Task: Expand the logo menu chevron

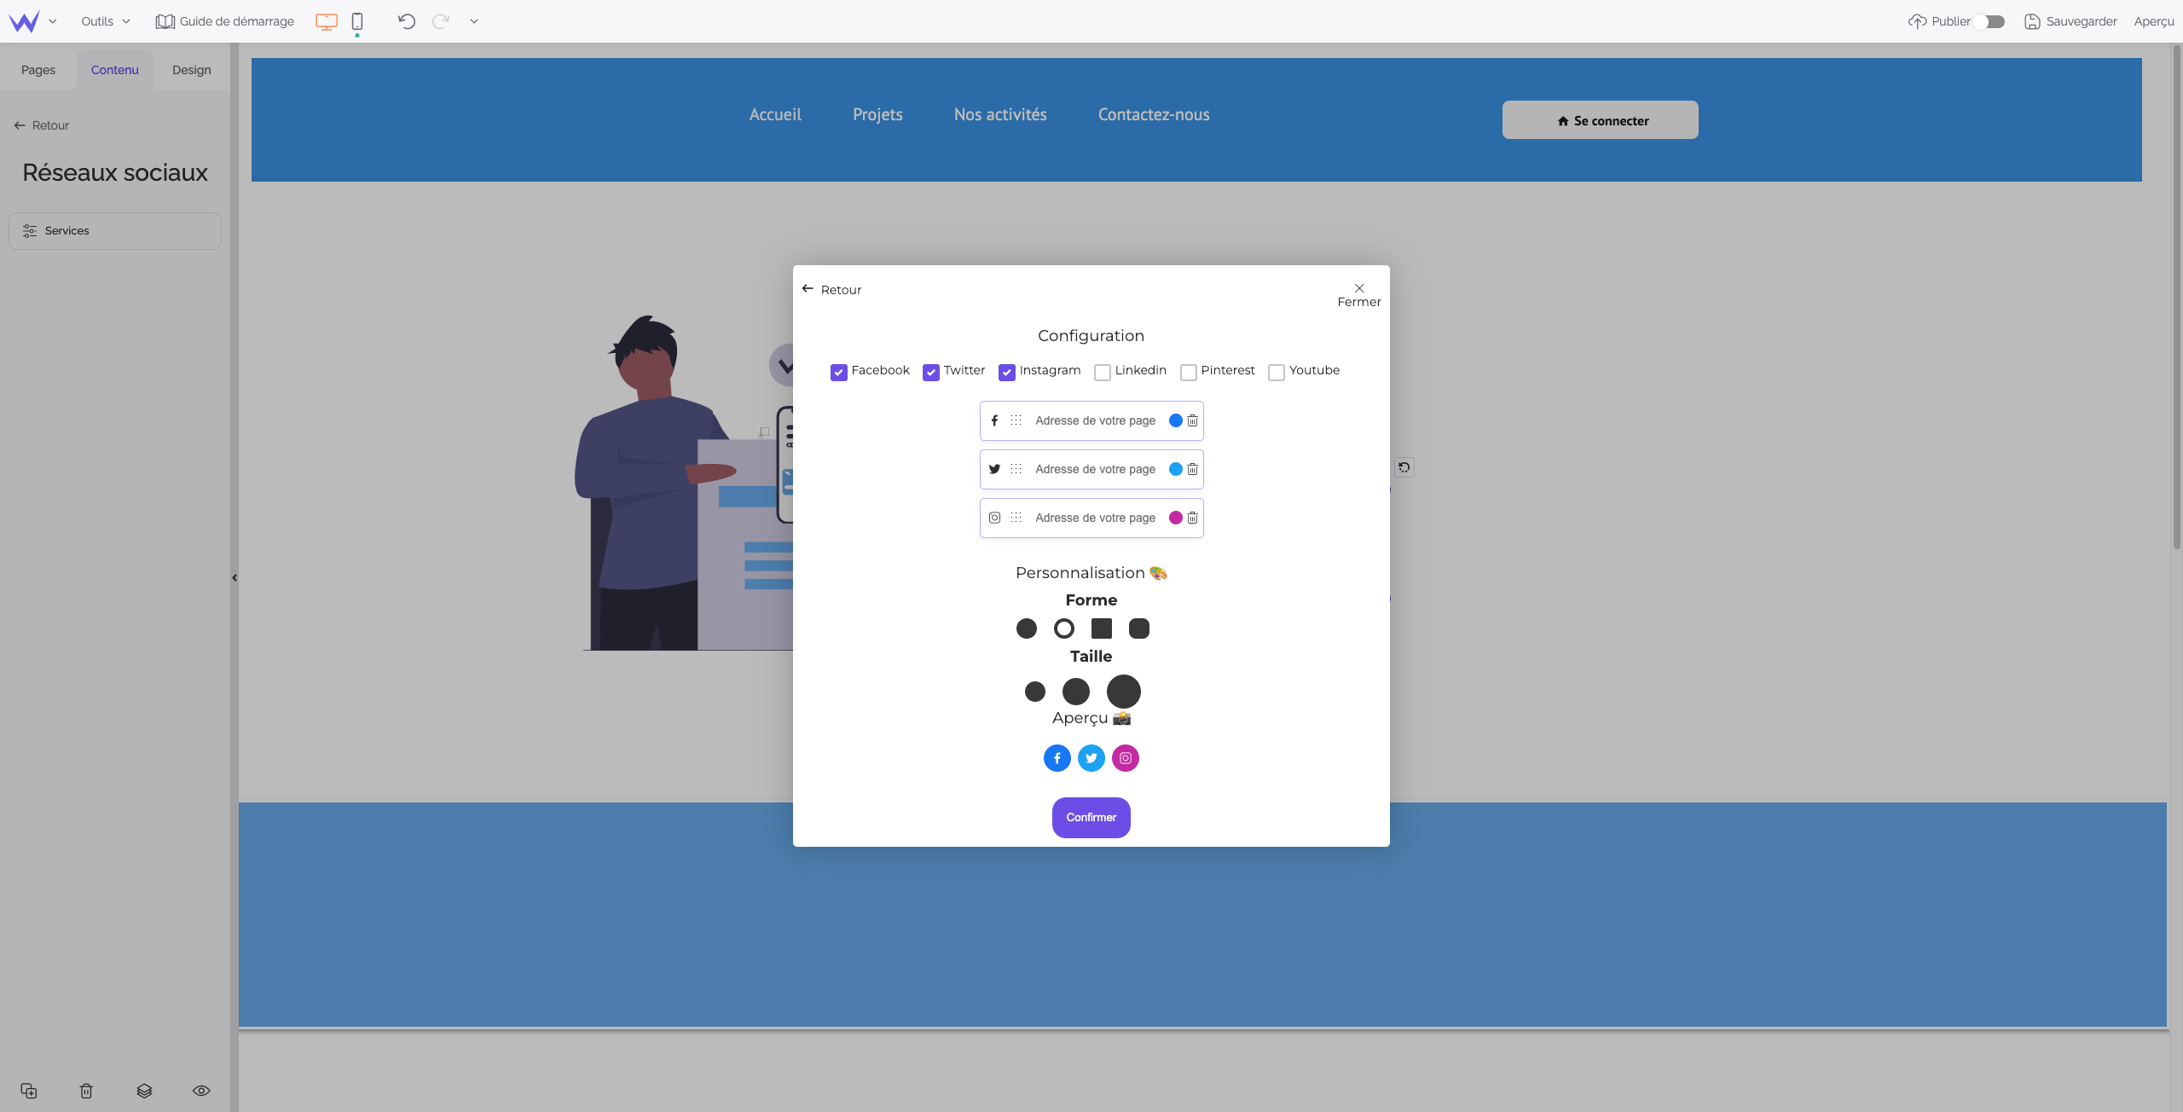Action: [x=53, y=21]
